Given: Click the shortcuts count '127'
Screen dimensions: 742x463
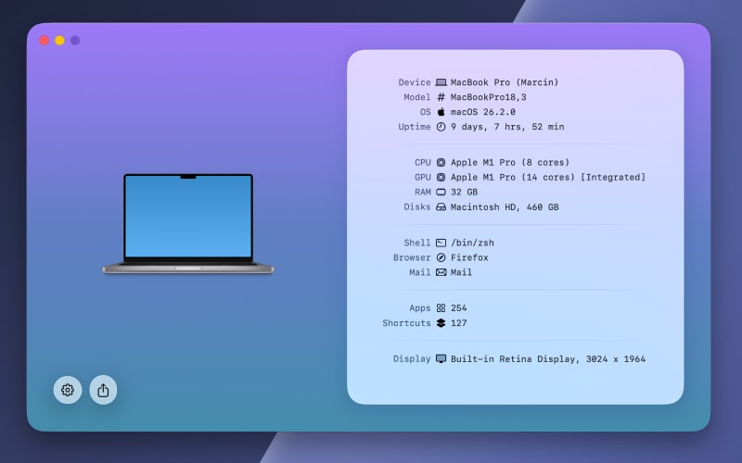Looking at the screenshot, I should (458, 323).
